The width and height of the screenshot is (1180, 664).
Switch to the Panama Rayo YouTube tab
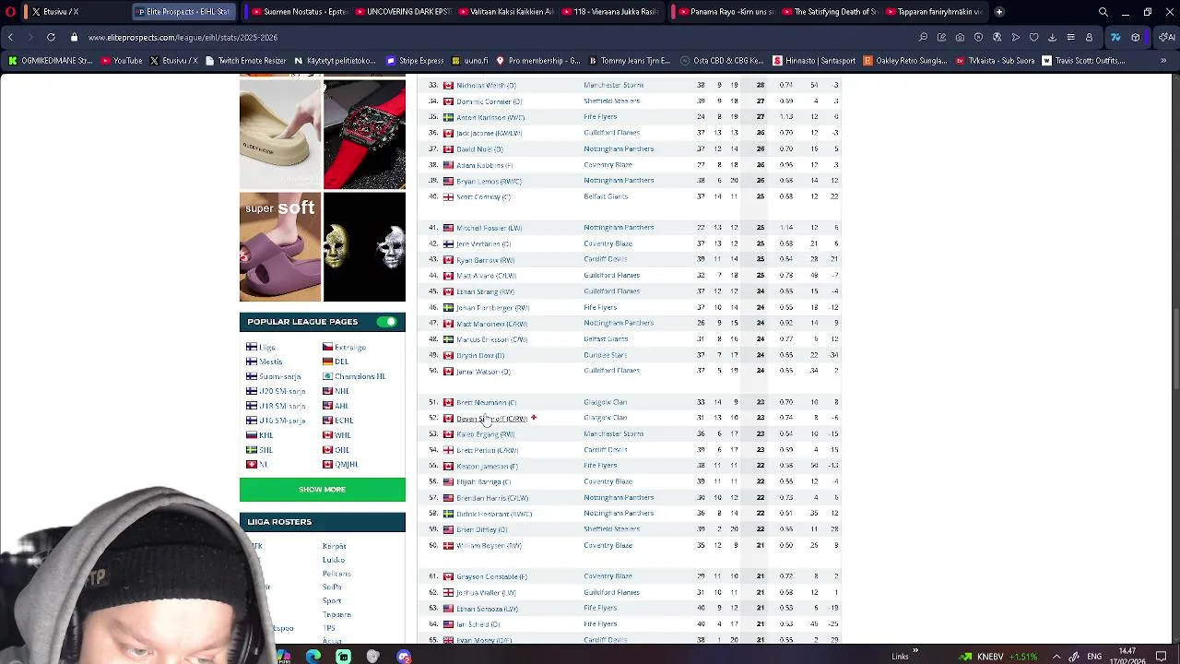[725, 12]
